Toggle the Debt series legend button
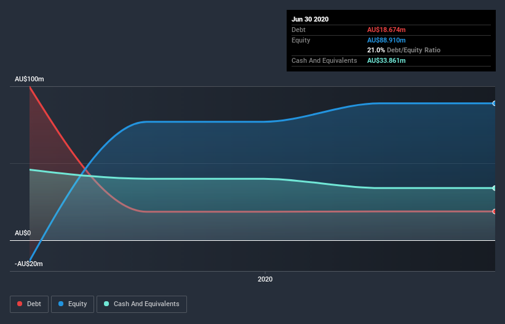 click(x=30, y=304)
